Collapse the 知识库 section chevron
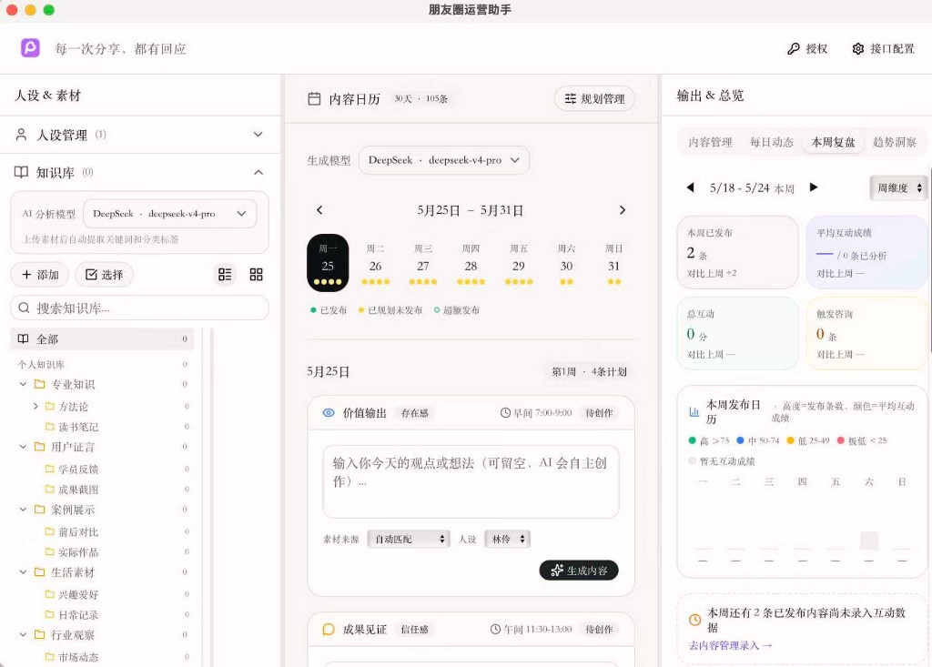 258,172
